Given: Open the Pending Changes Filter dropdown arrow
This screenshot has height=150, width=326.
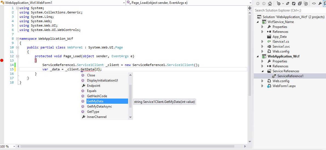Looking at the screenshot, I should click(x=283, y=4).
